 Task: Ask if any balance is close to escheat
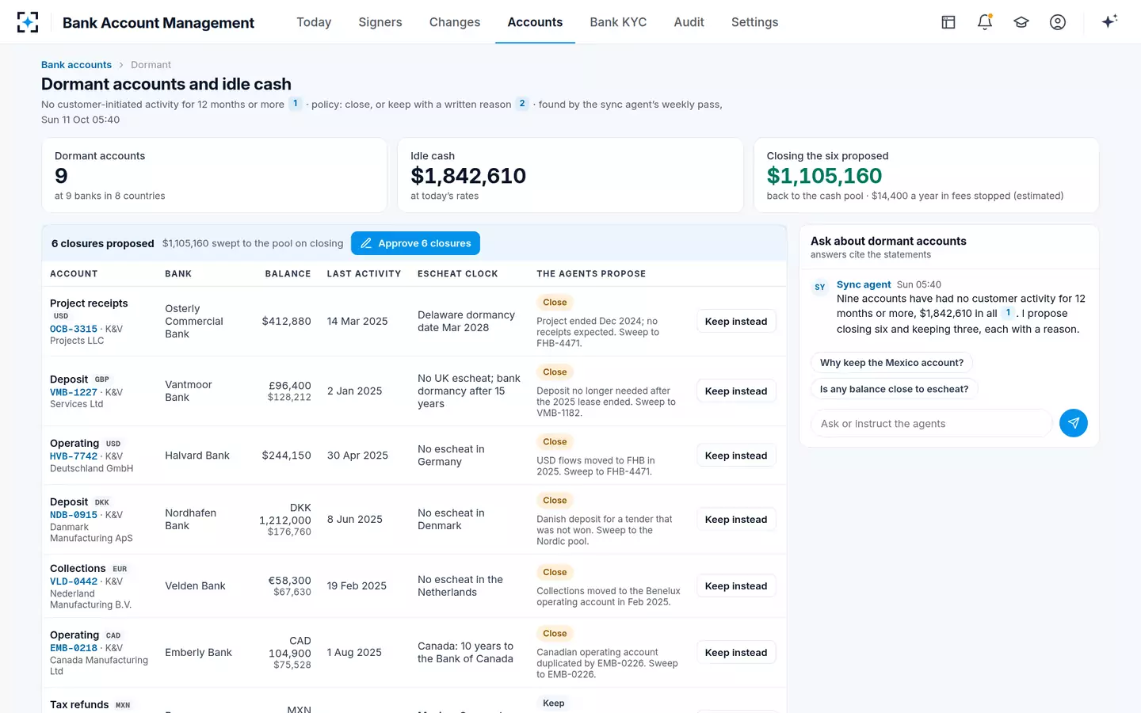click(x=894, y=389)
